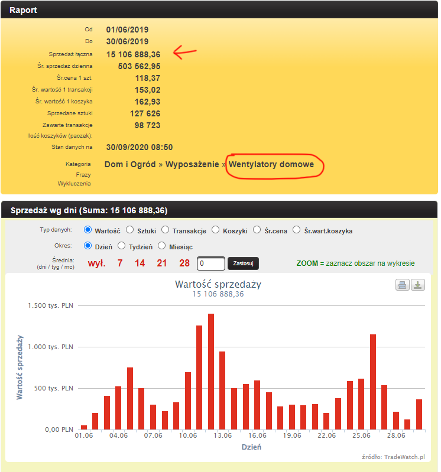Download the sales value chart
Viewport: 441px width, 472px height.
pos(418,285)
